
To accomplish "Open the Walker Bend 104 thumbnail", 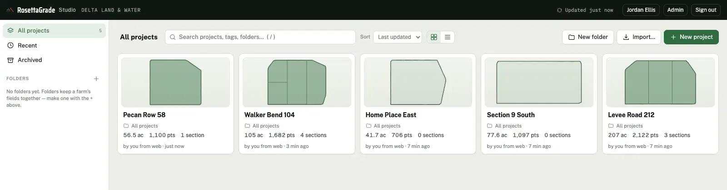I will pos(297,82).
